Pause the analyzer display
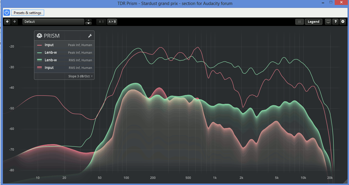This screenshot has height=185, width=349. click(300, 22)
